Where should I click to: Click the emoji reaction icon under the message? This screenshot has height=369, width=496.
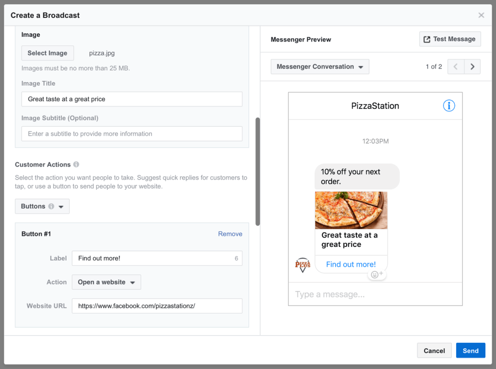(377, 275)
